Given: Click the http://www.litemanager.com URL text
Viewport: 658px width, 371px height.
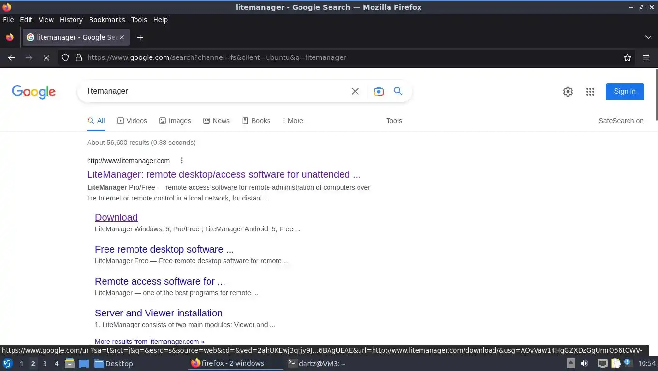Looking at the screenshot, I should (x=128, y=161).
